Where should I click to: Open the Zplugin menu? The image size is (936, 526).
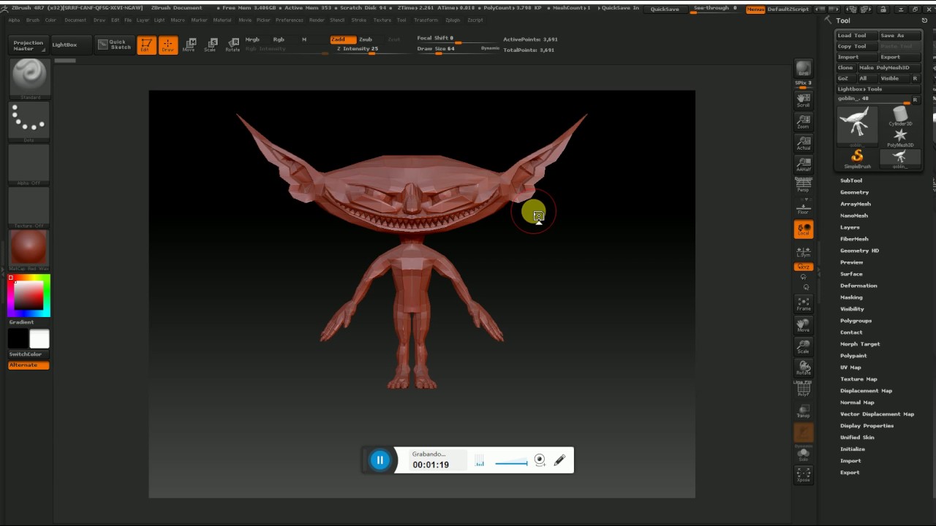tap(453, 20)
